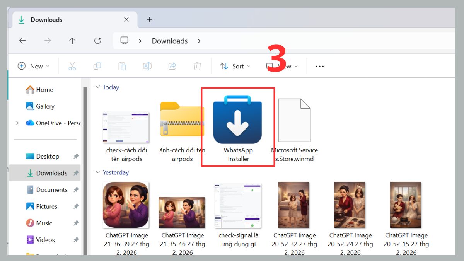Switch to the Downloads tab
Viewport: 464px width, 261px height.
(46, 20)
